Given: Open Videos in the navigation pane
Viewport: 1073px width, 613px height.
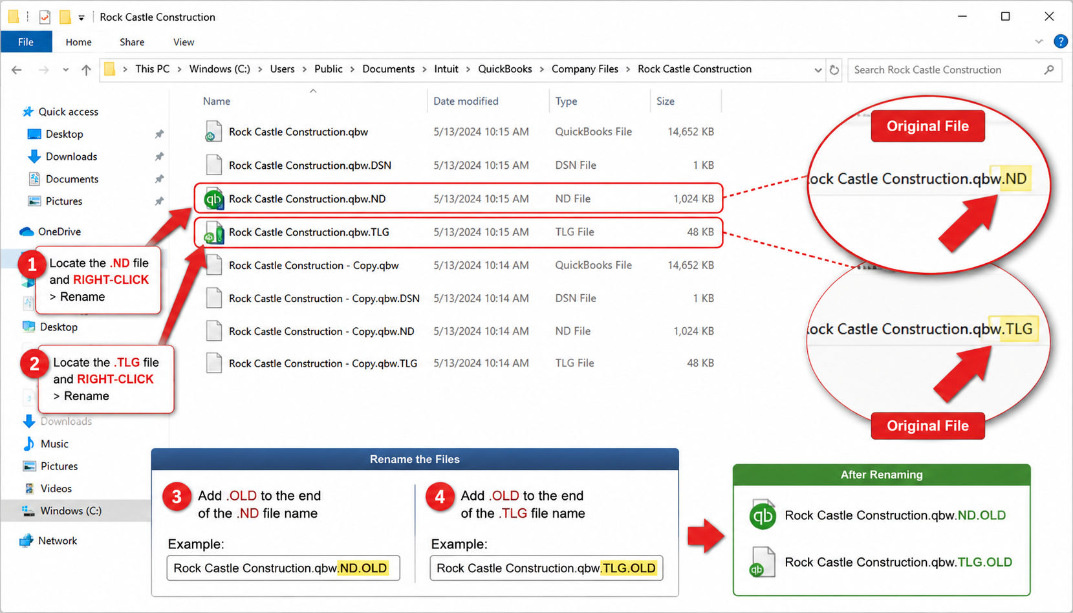Looking at the screenshot, I should coord(56,489).
